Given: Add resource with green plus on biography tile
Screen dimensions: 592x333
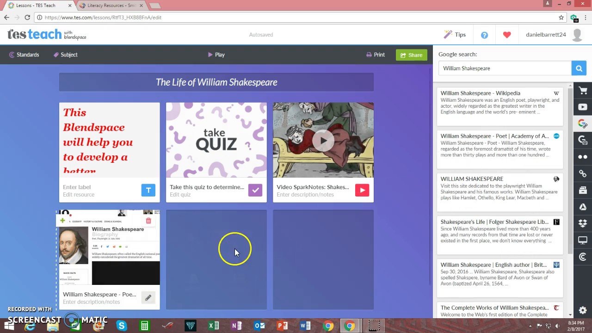Looking at the screenshot, I should pyautogui.click(x=62, y=221).
